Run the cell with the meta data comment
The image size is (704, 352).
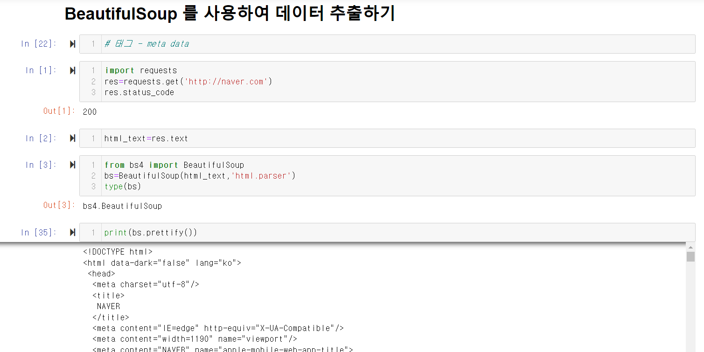tap(72, 44)
